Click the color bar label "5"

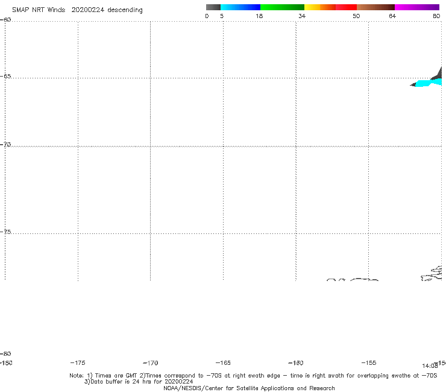(x=222, y=16)
